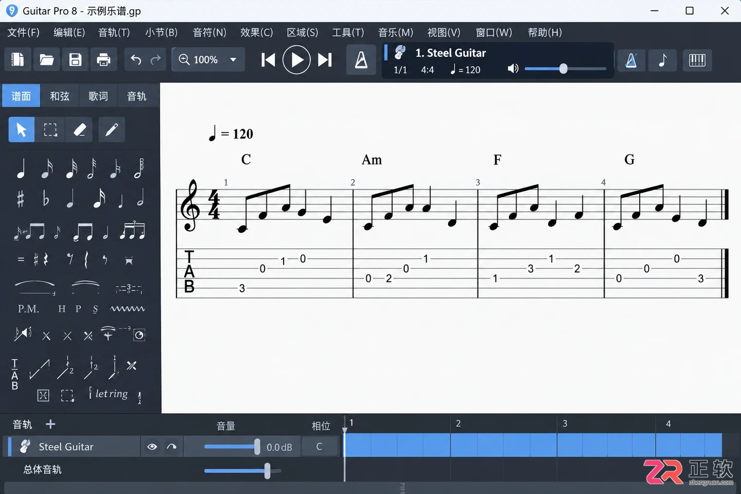Viewport: 741px width, 494px height.
Task: Apply the vibrato wavy line effect
Action: coord(128,309)
